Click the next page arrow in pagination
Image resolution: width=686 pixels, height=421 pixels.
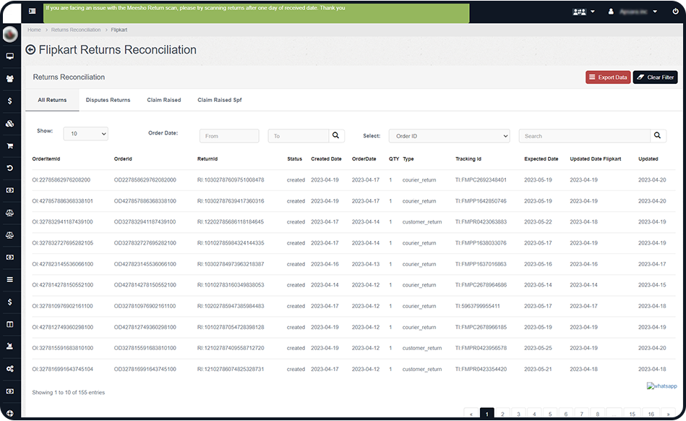[x=668, y=414]
